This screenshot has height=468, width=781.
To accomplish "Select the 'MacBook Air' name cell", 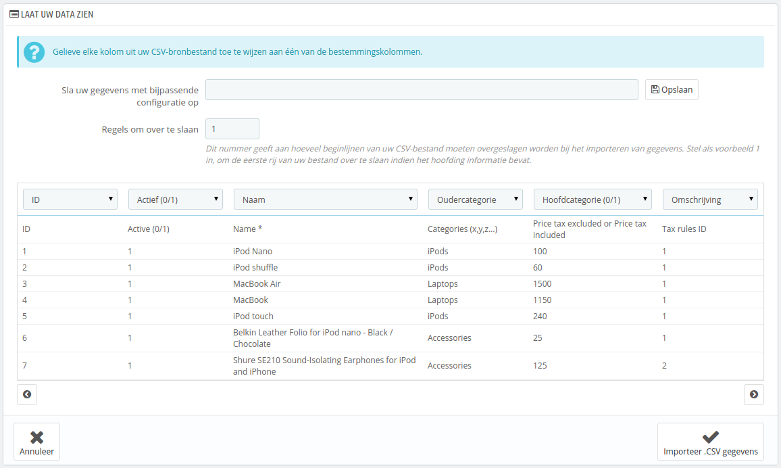I will point(257,283).
